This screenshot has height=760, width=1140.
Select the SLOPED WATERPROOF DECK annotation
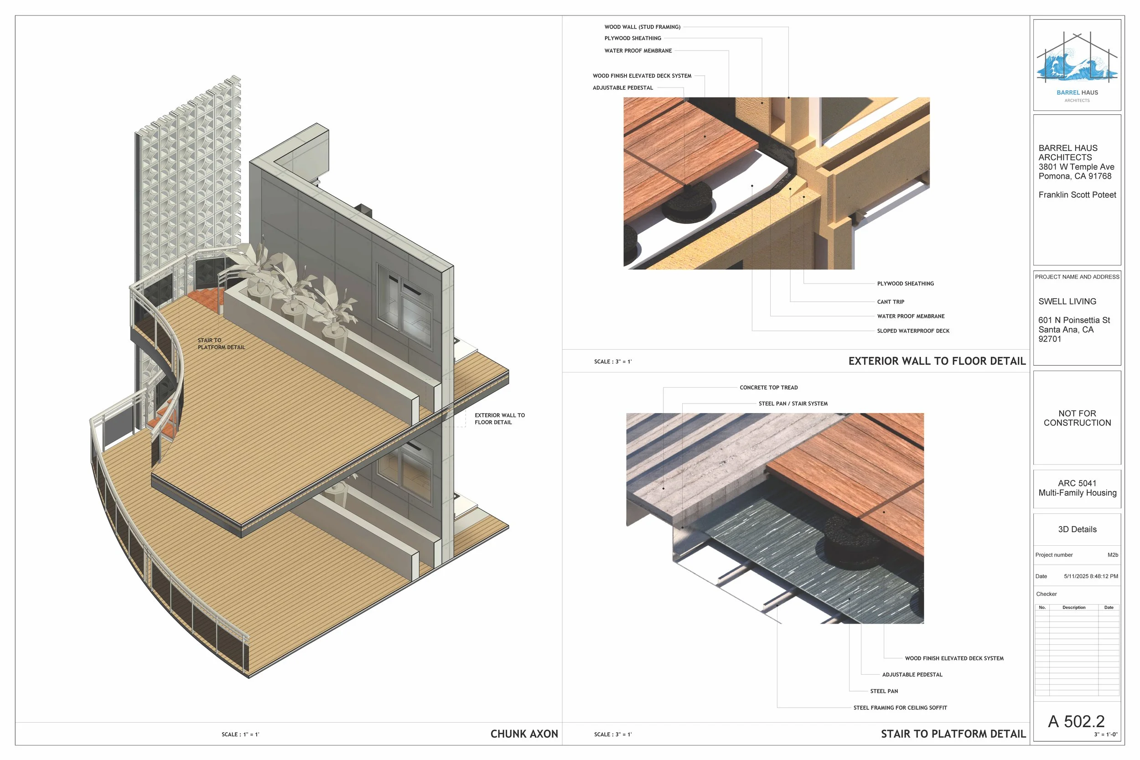pyautogui.click(x=912, y=331)
